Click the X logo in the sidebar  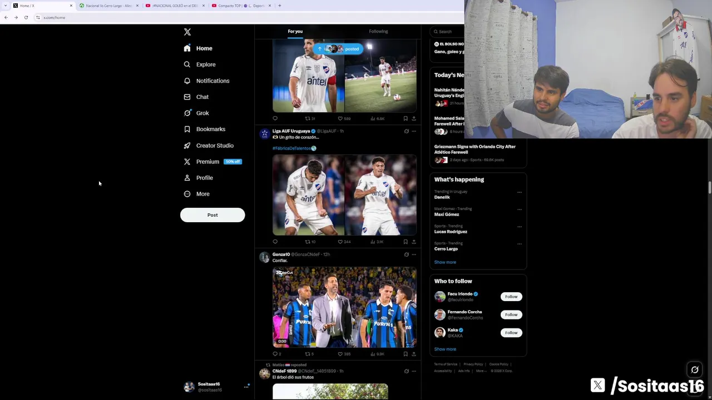(x=187, y=32)
